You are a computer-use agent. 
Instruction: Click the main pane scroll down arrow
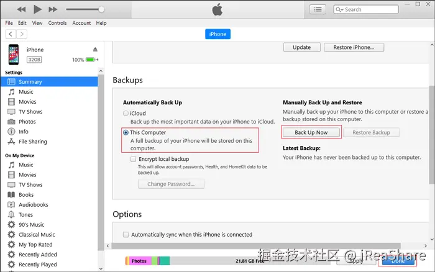tap(432, 240)
